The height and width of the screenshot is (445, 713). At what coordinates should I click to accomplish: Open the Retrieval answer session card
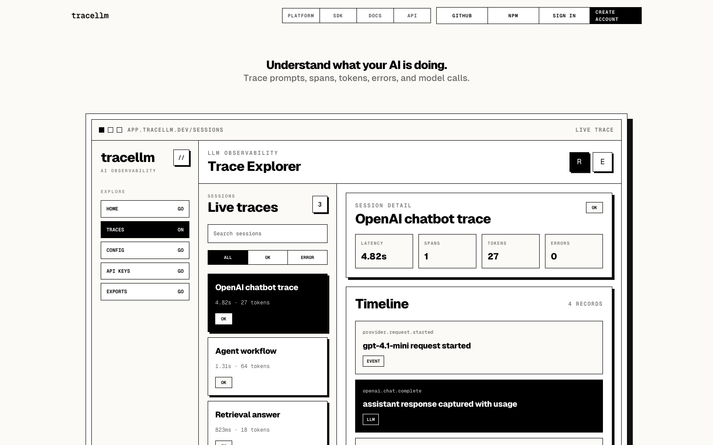[267, 423]
